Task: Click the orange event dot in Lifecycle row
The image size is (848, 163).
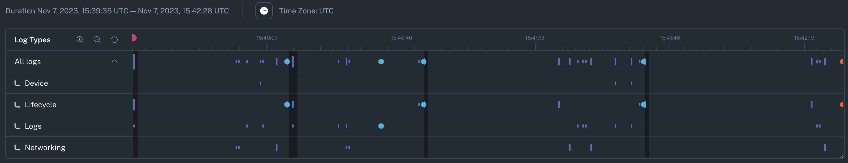Action: 842,105
